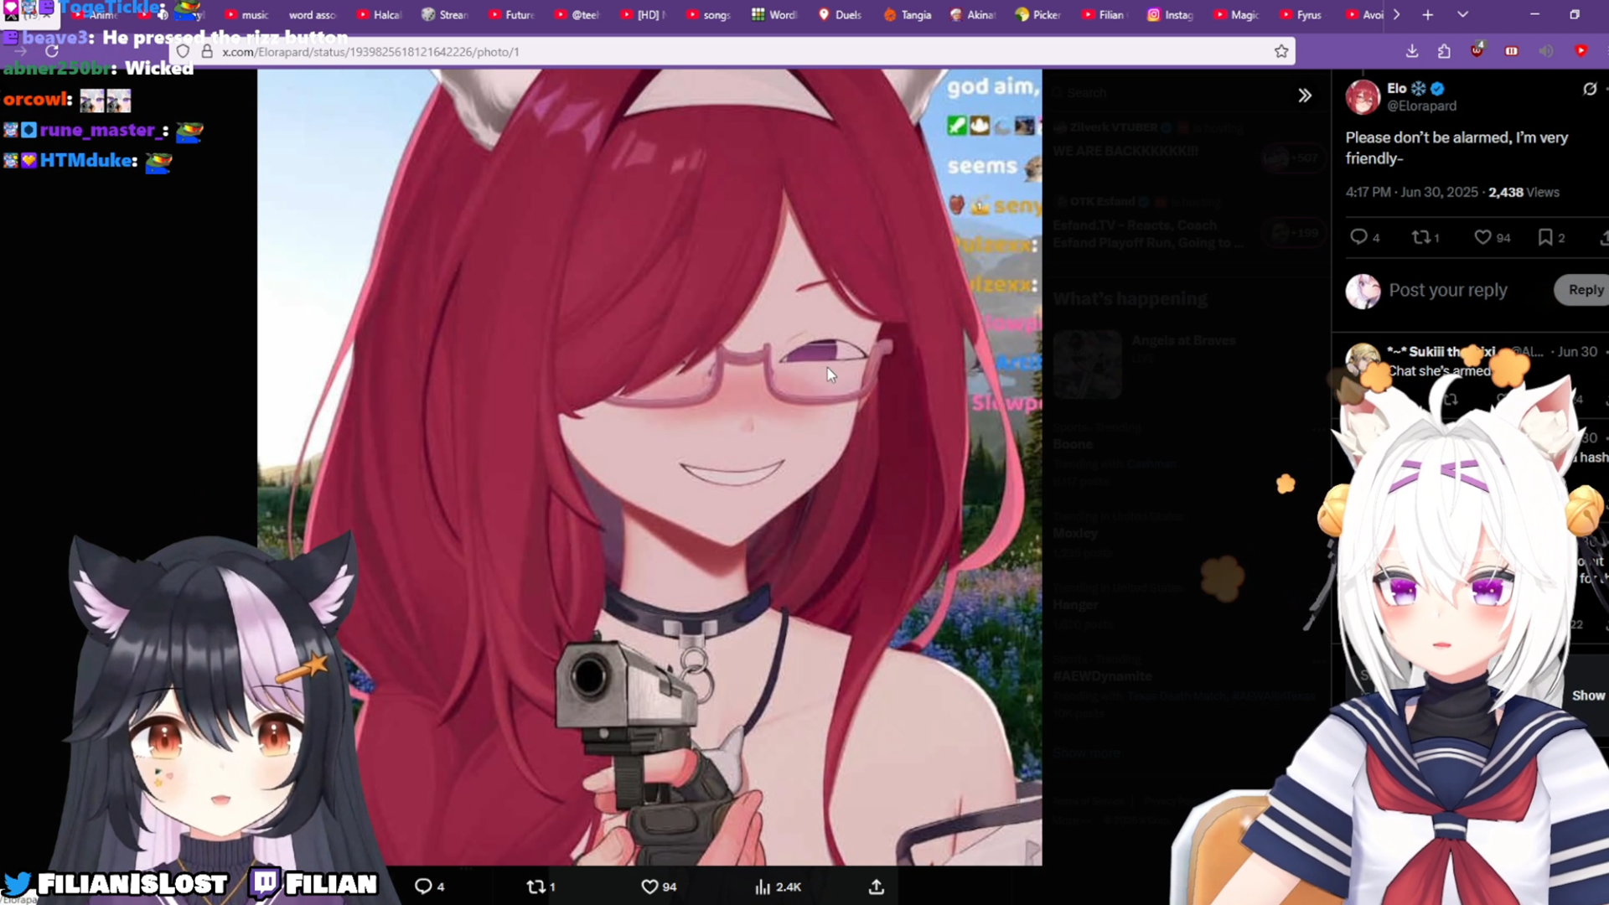Open the list all tabs dropdown
Image resolution: width=1609 pixels, height=905 pixels.
1462,14
